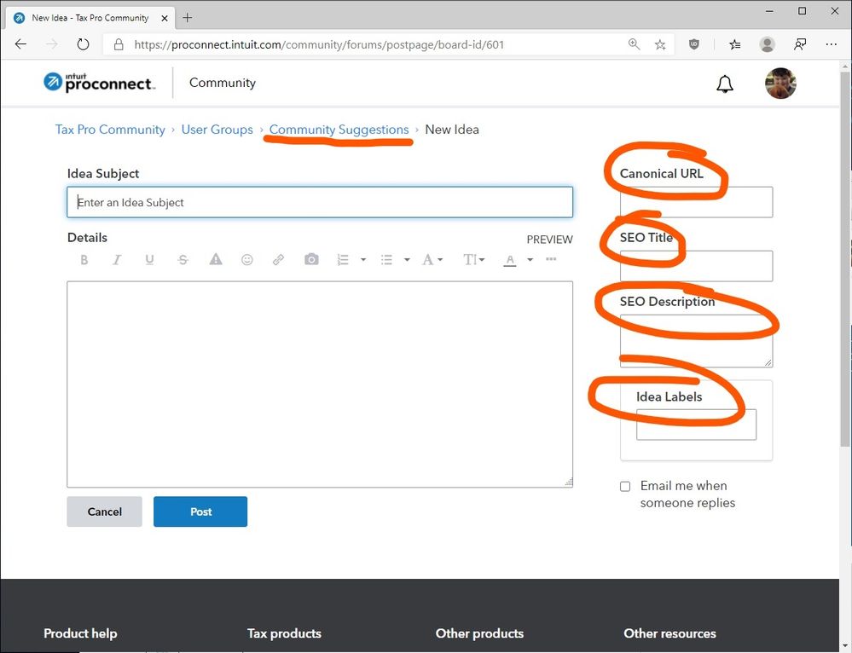The height and width of the screenshot is (653, 852).
Task: Click the uBlock Origin shield extension icon
Action: 694,44
